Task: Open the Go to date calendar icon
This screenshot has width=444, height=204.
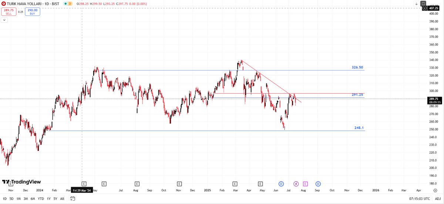Action: tap(73, 198)
